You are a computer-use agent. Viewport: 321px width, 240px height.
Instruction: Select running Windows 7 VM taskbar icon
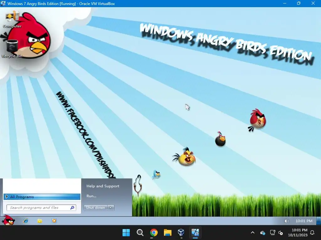tap(195, 232)
